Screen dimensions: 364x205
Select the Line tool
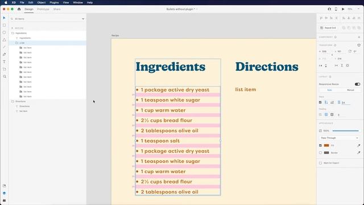pyautogui.click(x=4, y=47)
